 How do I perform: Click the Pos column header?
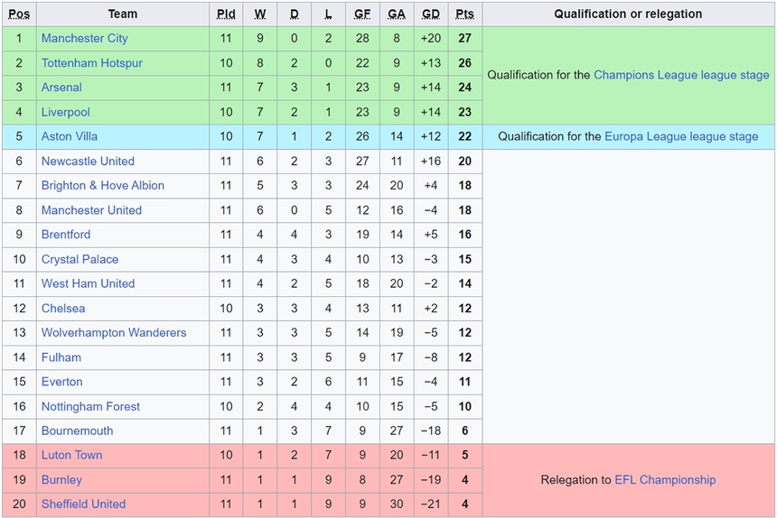[x=19, y=14]
